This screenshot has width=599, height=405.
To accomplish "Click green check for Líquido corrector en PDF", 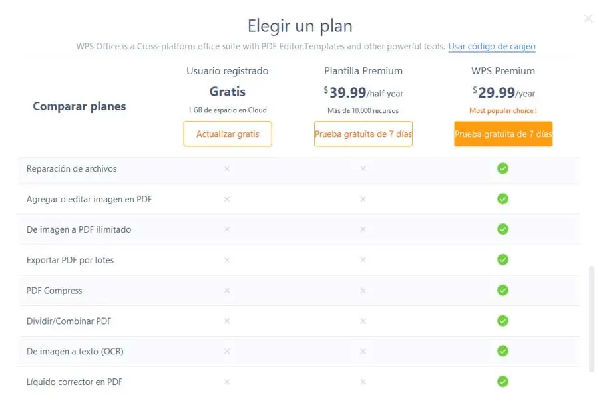I will [502, 382].
